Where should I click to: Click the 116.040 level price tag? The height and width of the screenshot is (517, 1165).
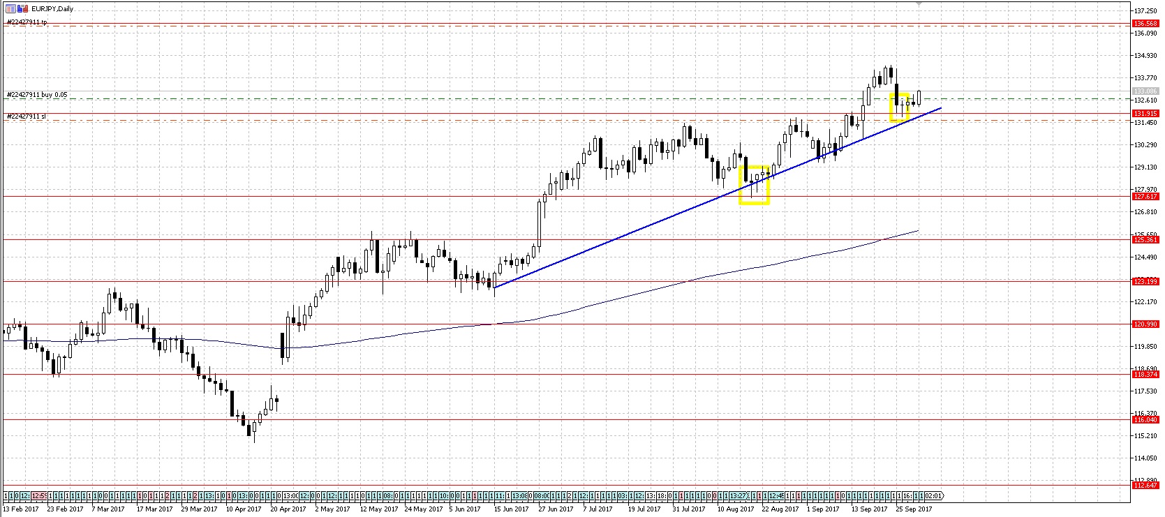[1147, 420]
